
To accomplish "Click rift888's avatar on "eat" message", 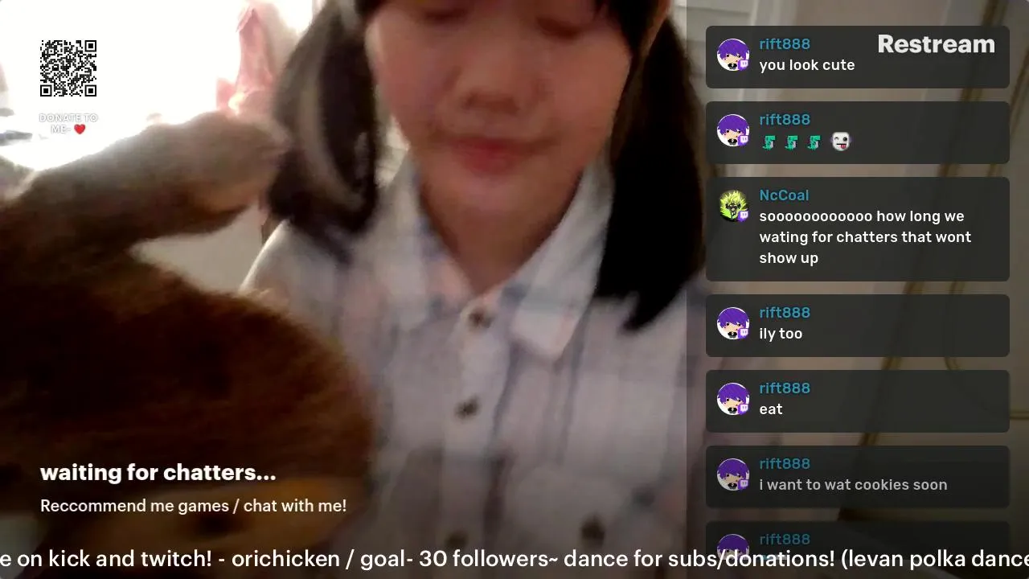I will pos(732,399).
